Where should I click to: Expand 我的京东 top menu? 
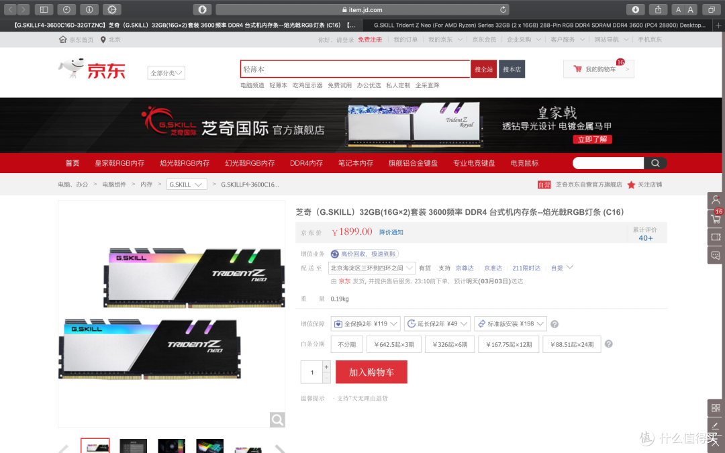(x=445, y=40)
